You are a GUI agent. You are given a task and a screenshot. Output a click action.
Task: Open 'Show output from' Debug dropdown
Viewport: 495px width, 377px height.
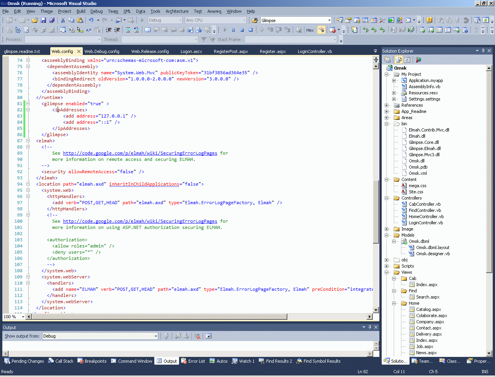[x=156, y=336]
